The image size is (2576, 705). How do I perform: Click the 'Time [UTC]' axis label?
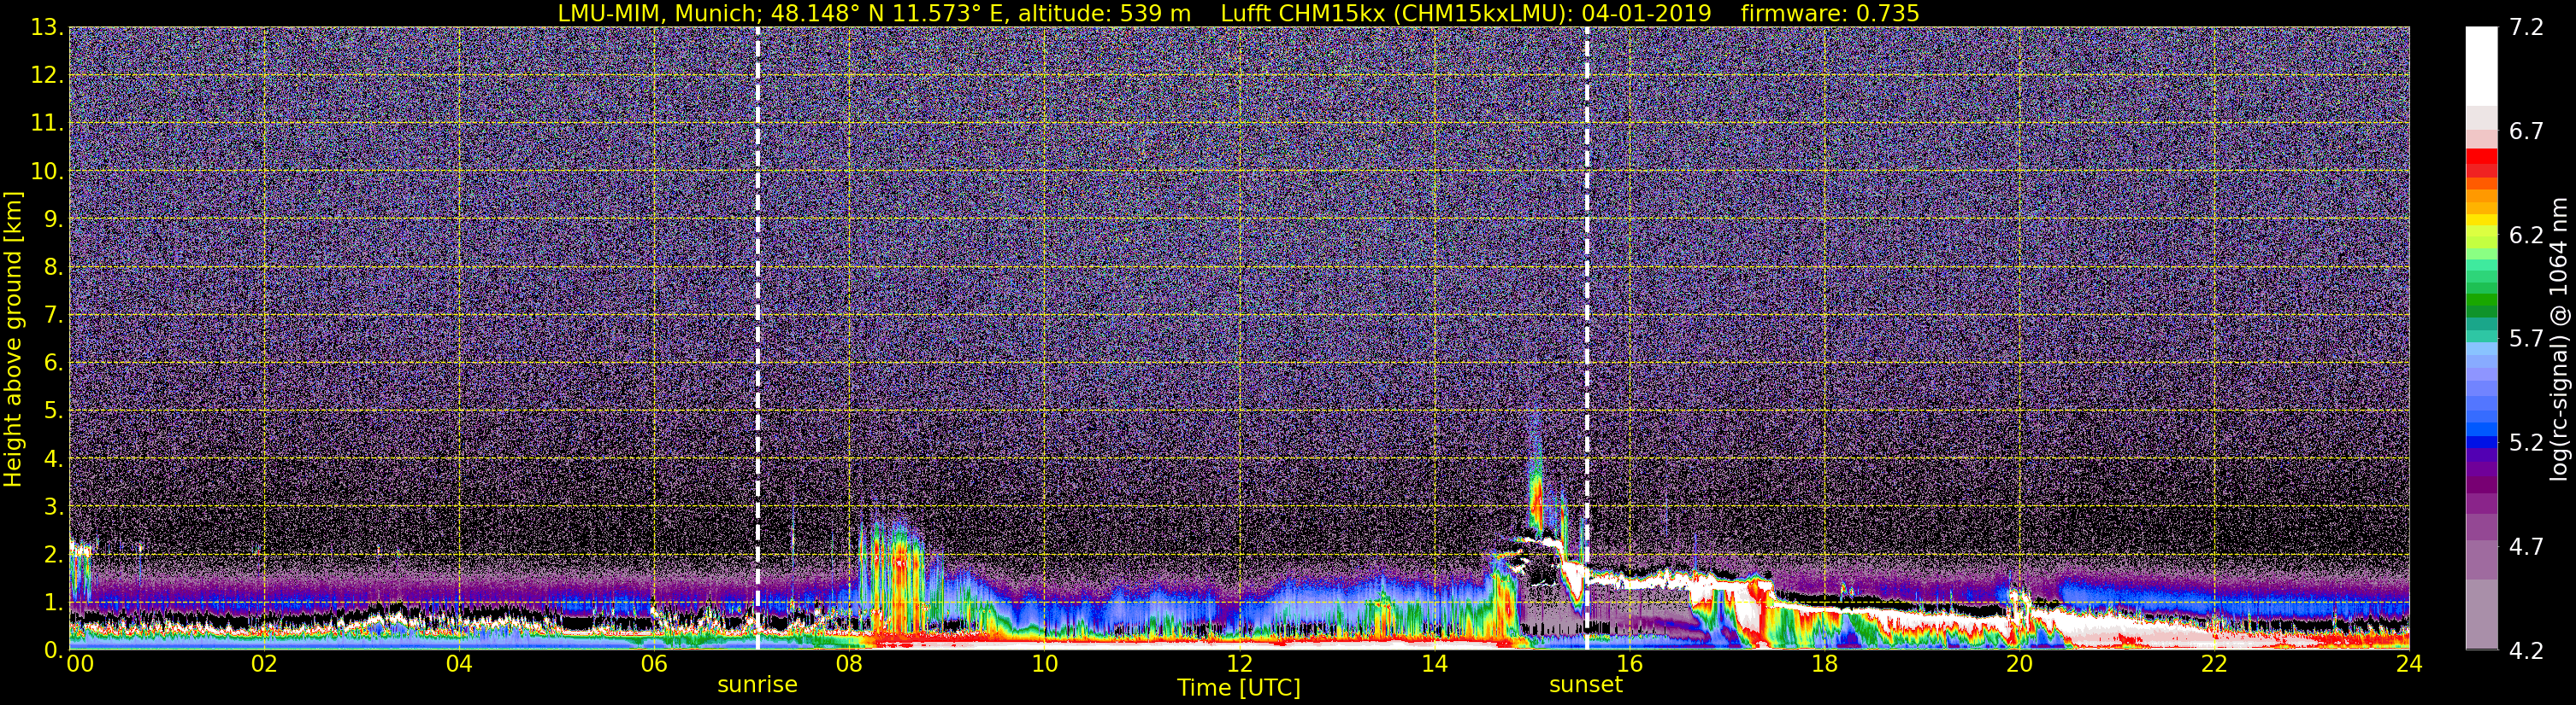tap(1238, 688)
